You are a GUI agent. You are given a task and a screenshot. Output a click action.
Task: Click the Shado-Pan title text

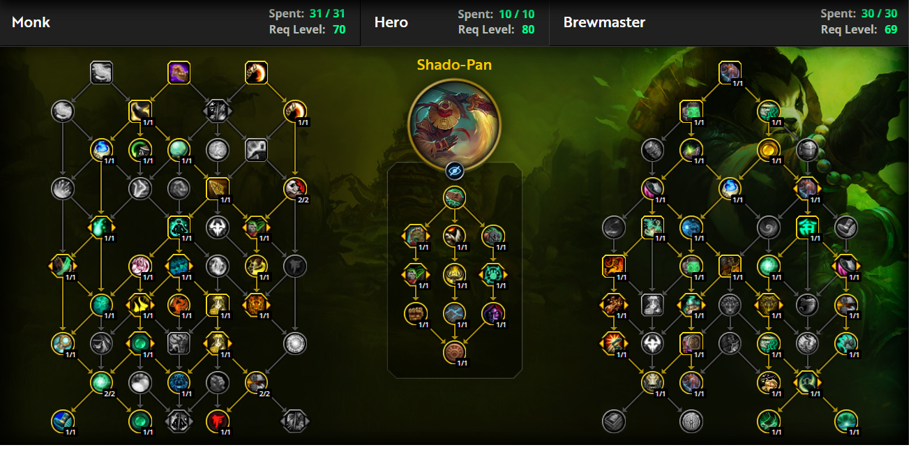point(454,65)
